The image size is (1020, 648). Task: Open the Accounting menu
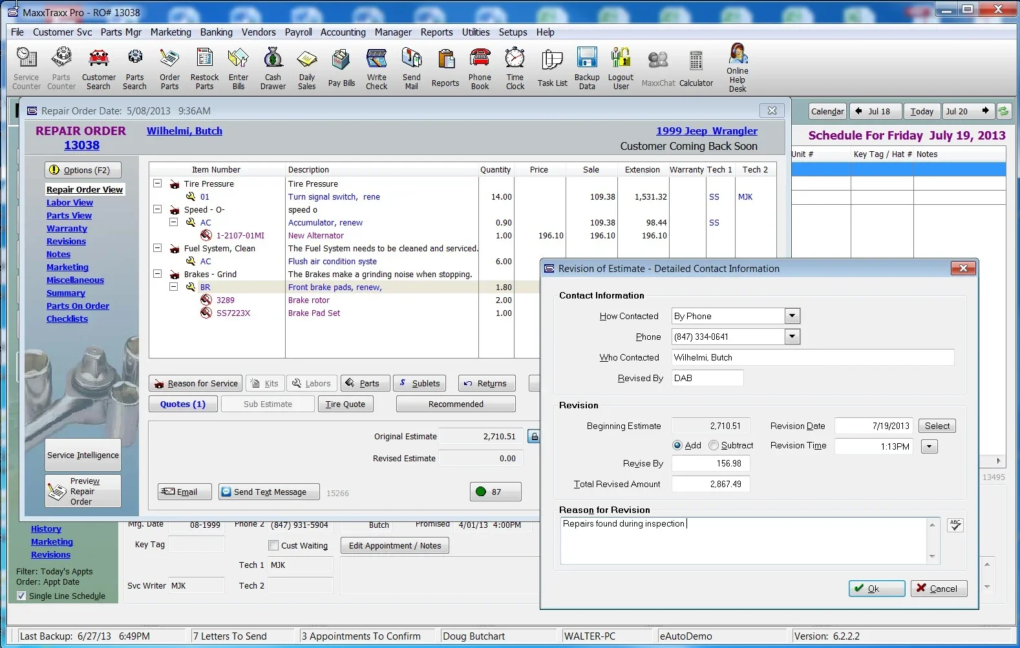point(343,32)
